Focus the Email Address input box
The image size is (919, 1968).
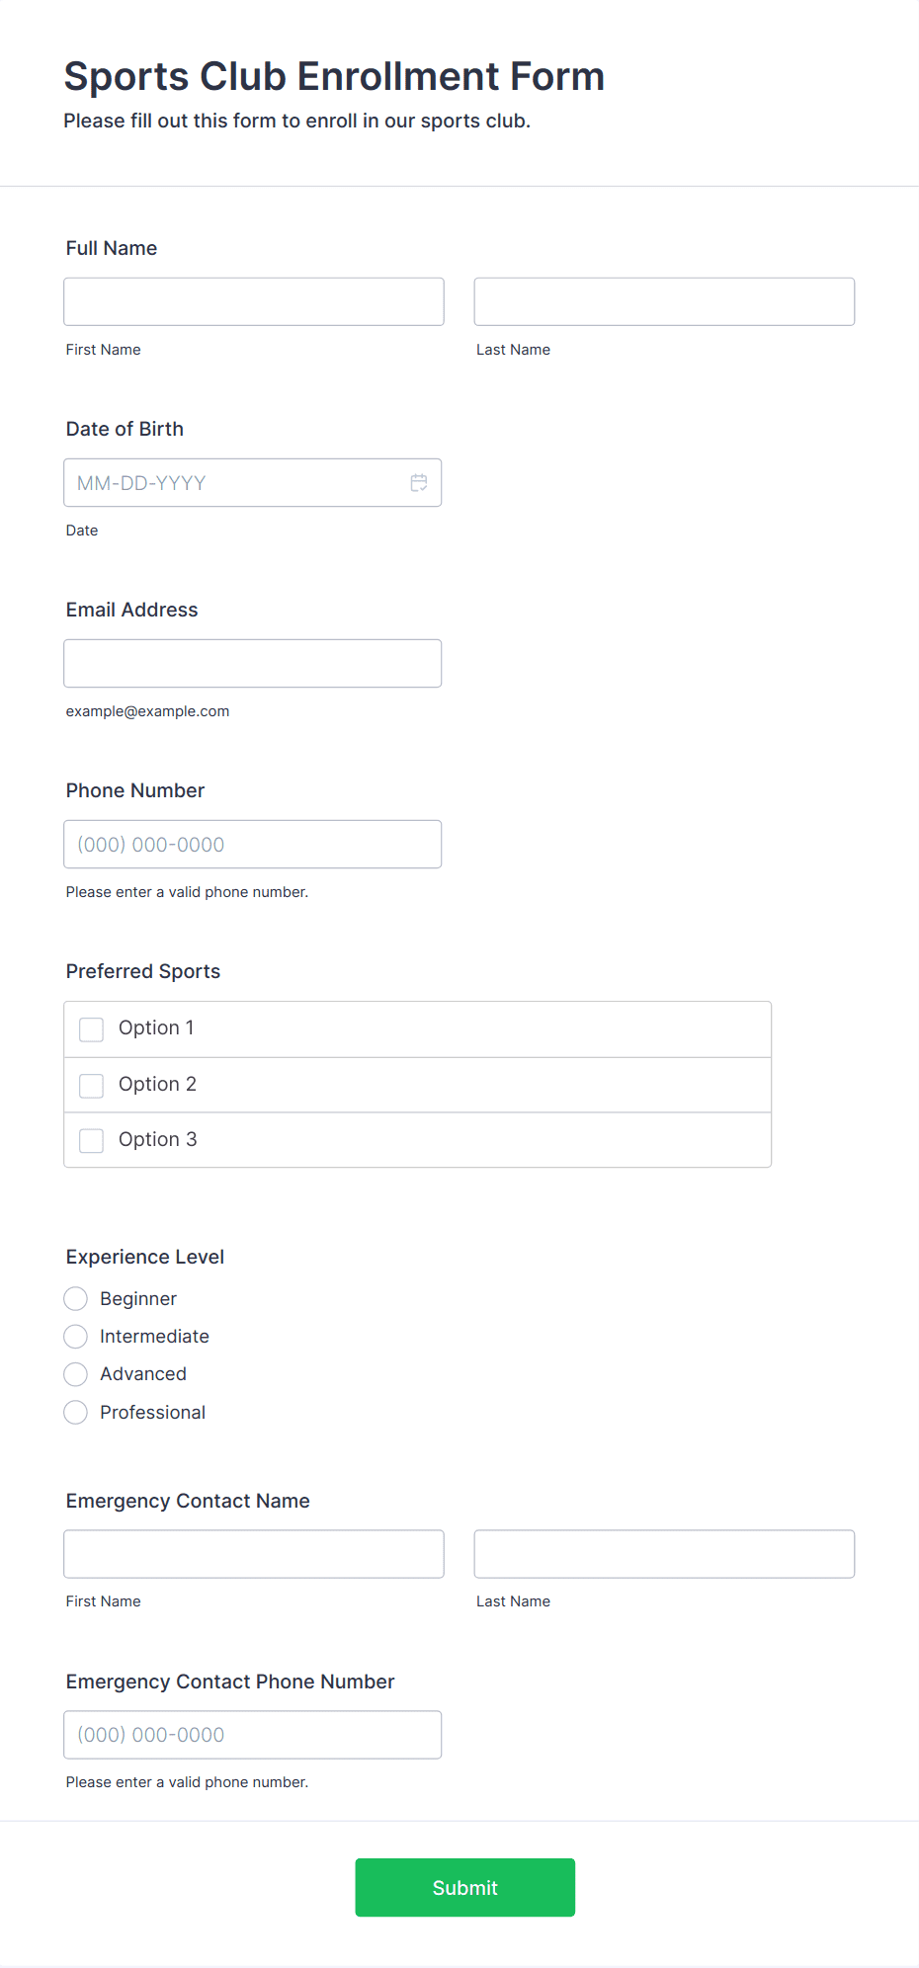[x=253, y=664]
